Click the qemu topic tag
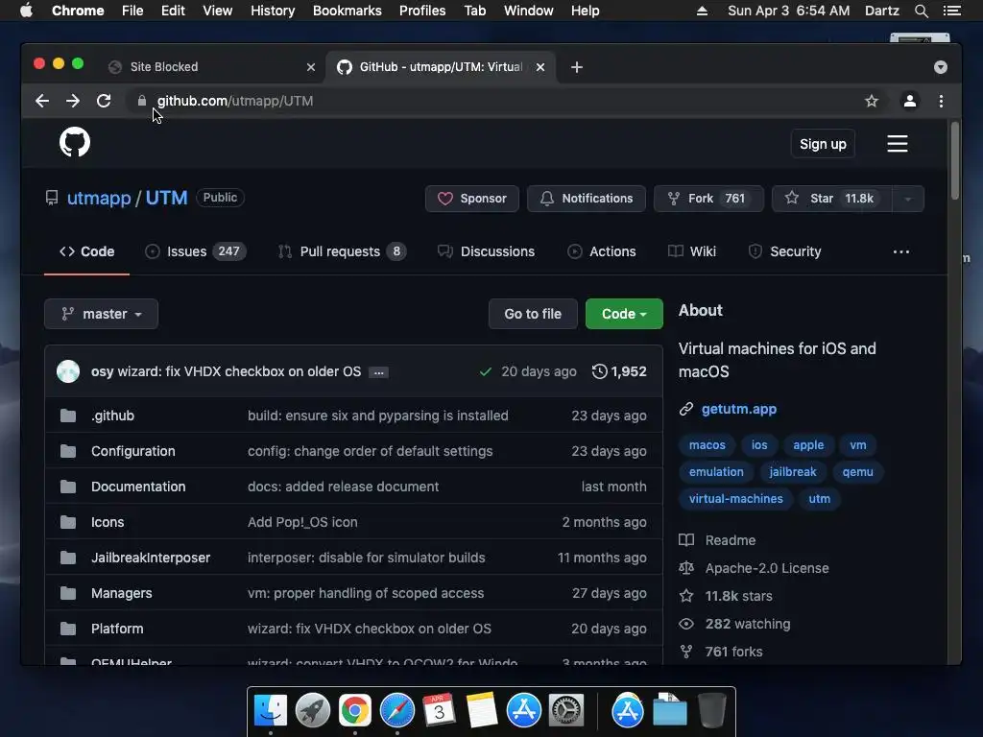The width and height of the screenshot is (983, 737). click(857, 472)
